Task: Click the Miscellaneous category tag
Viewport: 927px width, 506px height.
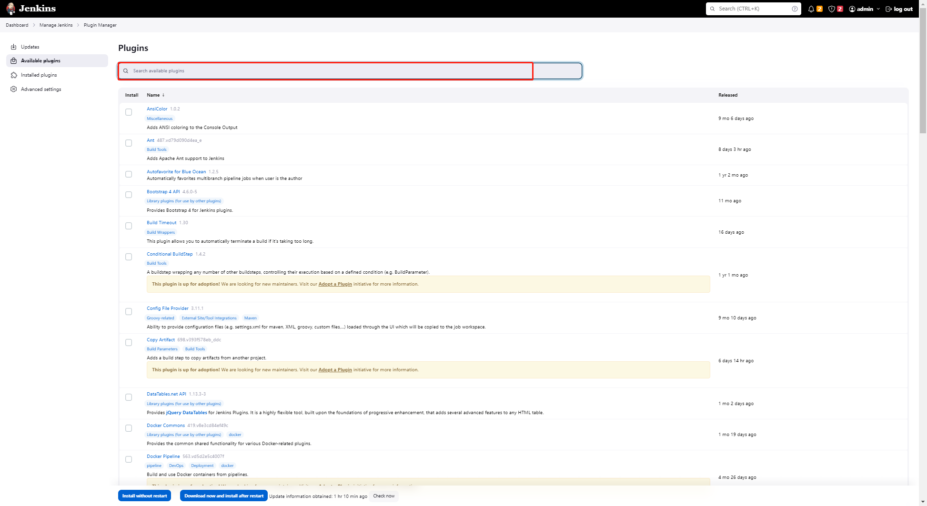Action: click(x=160, y=119)
